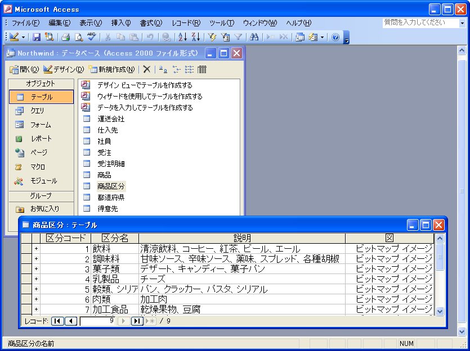Click the Cut scissors icon
Image resolution: width=470 pixels, height=351 pixels.
click(x=108, y=37)
